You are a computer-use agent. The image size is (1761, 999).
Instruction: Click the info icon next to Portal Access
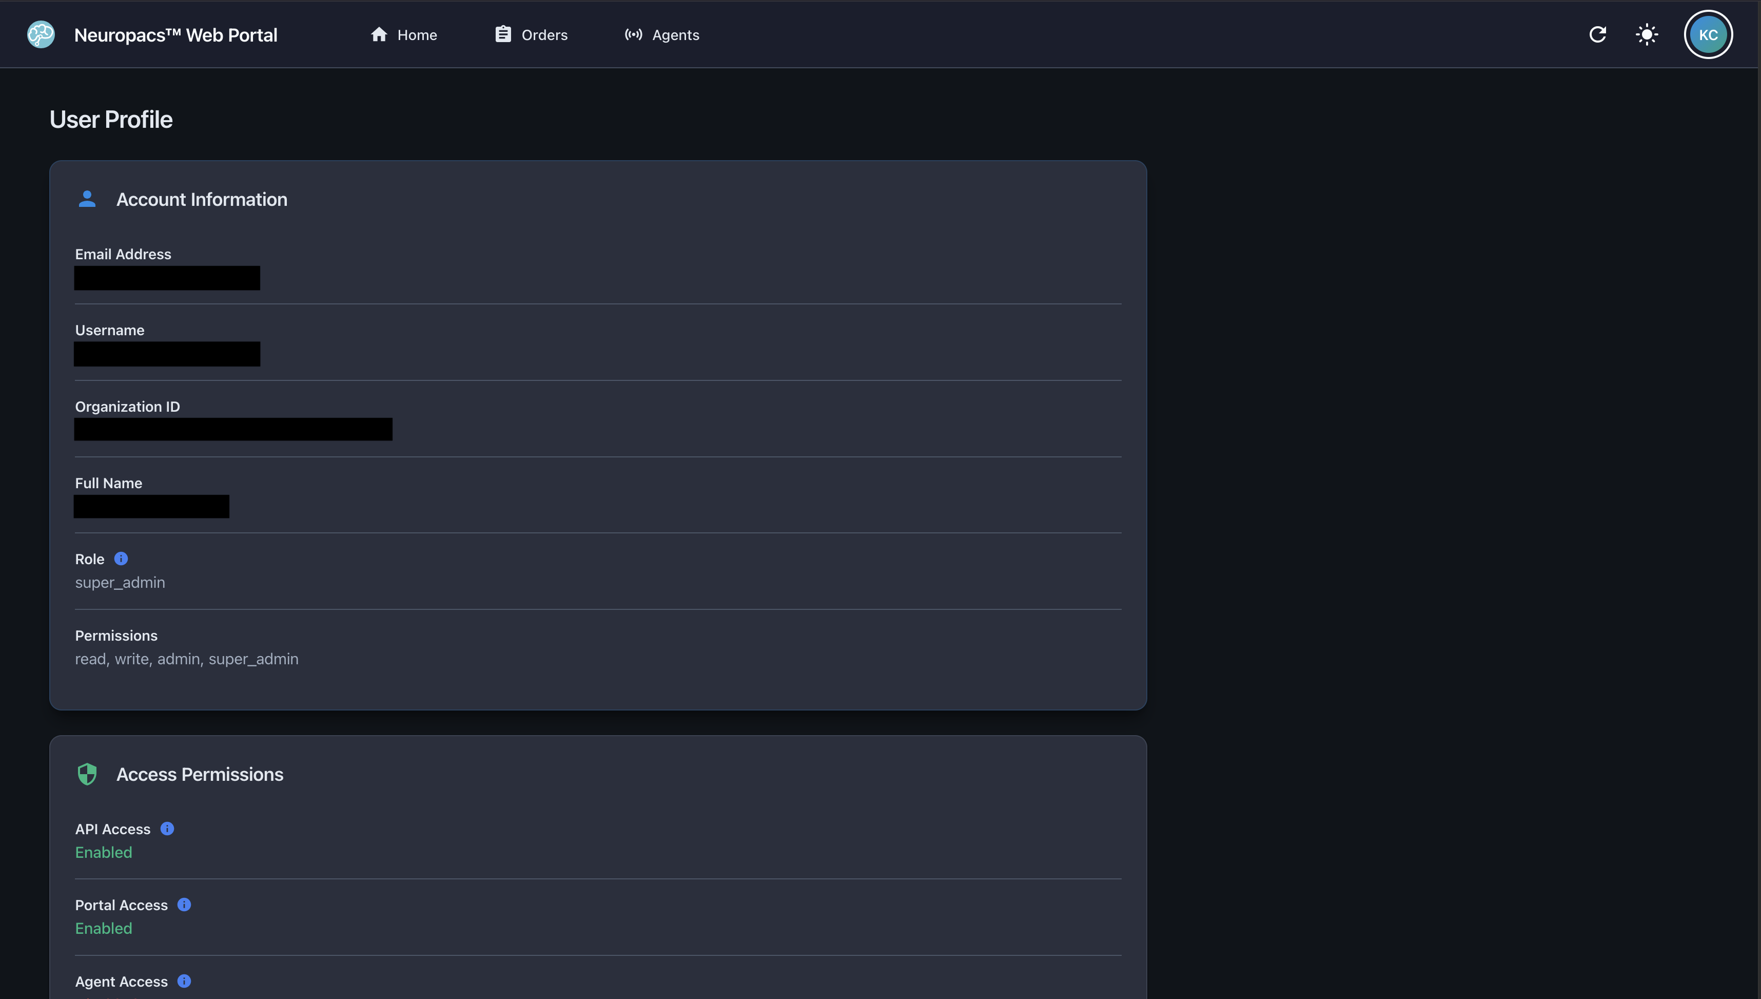pyautogui.click(x=184, y=905)
